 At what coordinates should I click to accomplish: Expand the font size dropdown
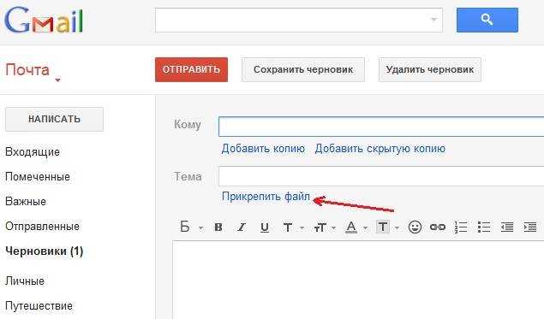point(325,227)
